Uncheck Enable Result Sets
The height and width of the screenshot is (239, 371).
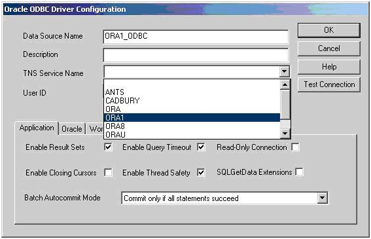[108, 147]
